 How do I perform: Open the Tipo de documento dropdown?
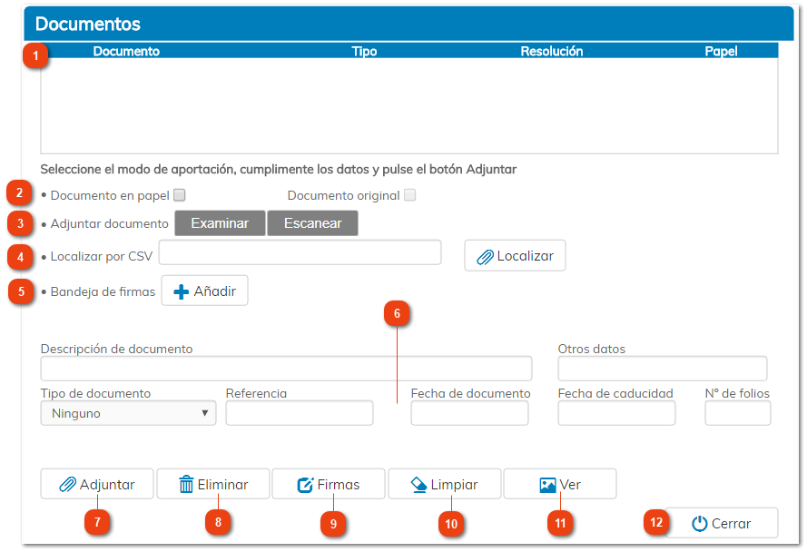pyautogui.click(x=127, y=412)
